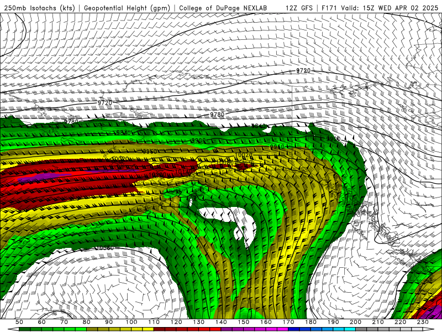The height and width of the screenshot is (332, 442).
Task: Click the 110 value on the color scale
Action: [x=154, y=322]
